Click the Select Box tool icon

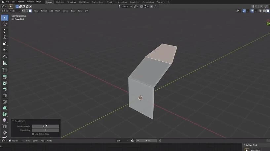(x=5, y=17)
